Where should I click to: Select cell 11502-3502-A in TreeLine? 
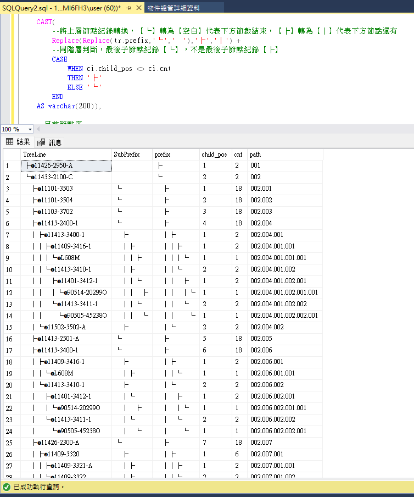point(66,327)
